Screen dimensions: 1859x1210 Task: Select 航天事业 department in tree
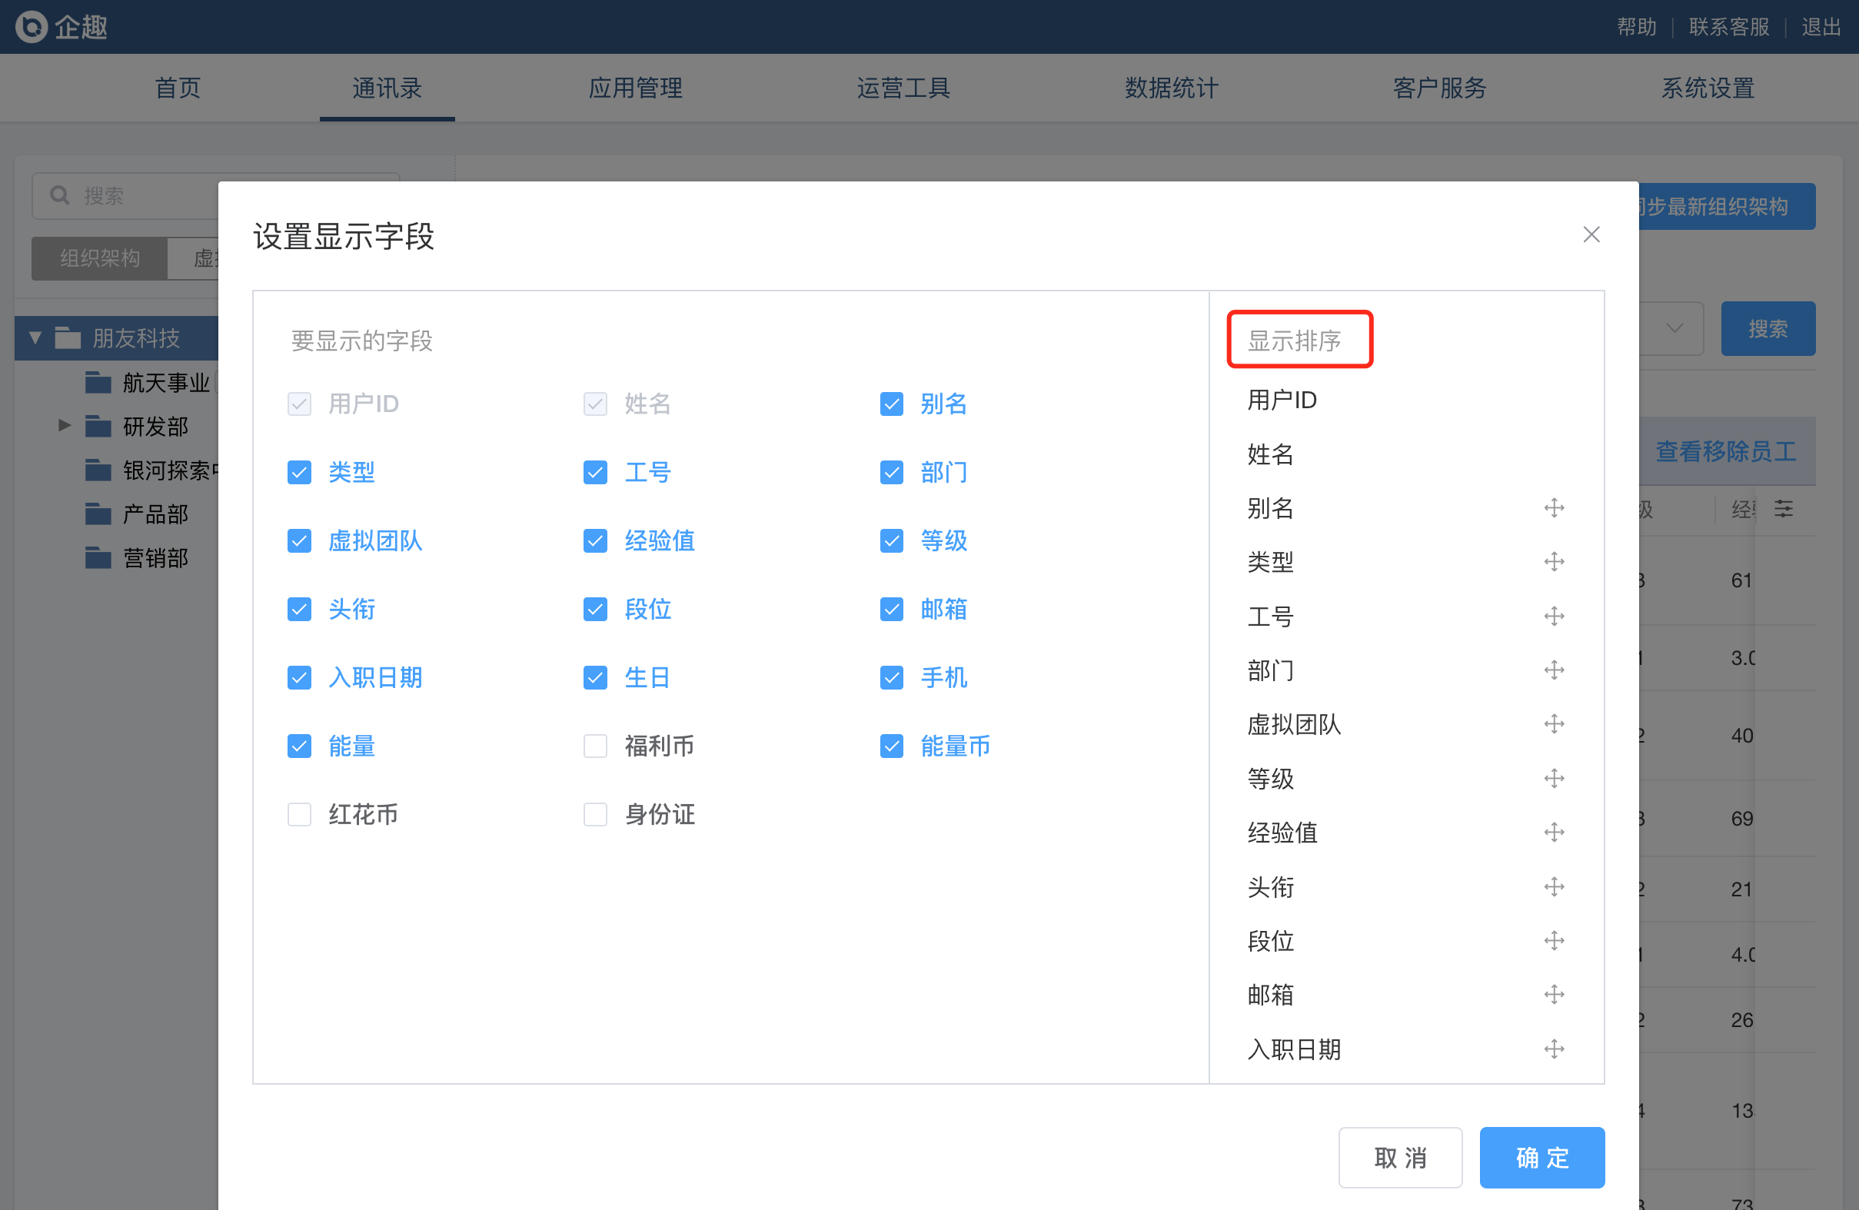(x=165, y=383)
